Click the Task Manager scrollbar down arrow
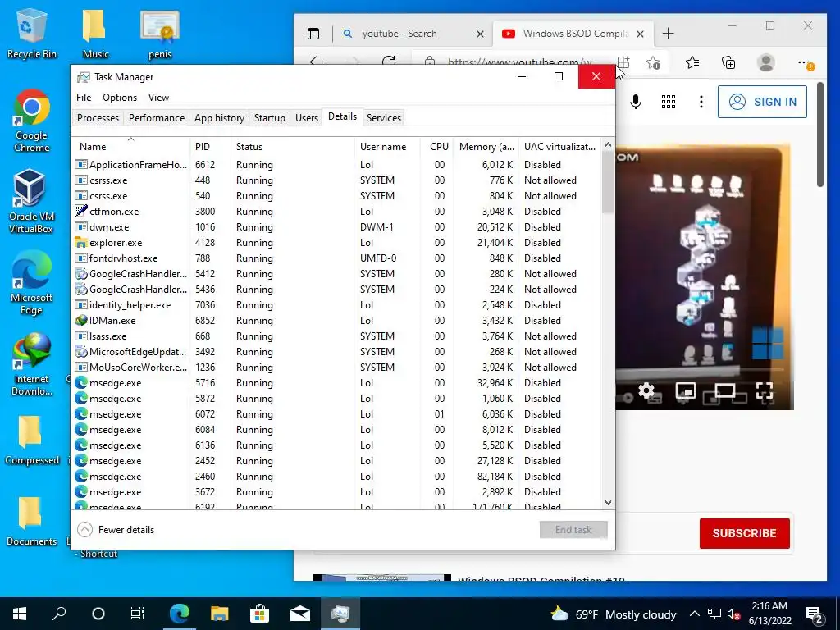This screenshot has height=630, width=840. click(608, 503)
